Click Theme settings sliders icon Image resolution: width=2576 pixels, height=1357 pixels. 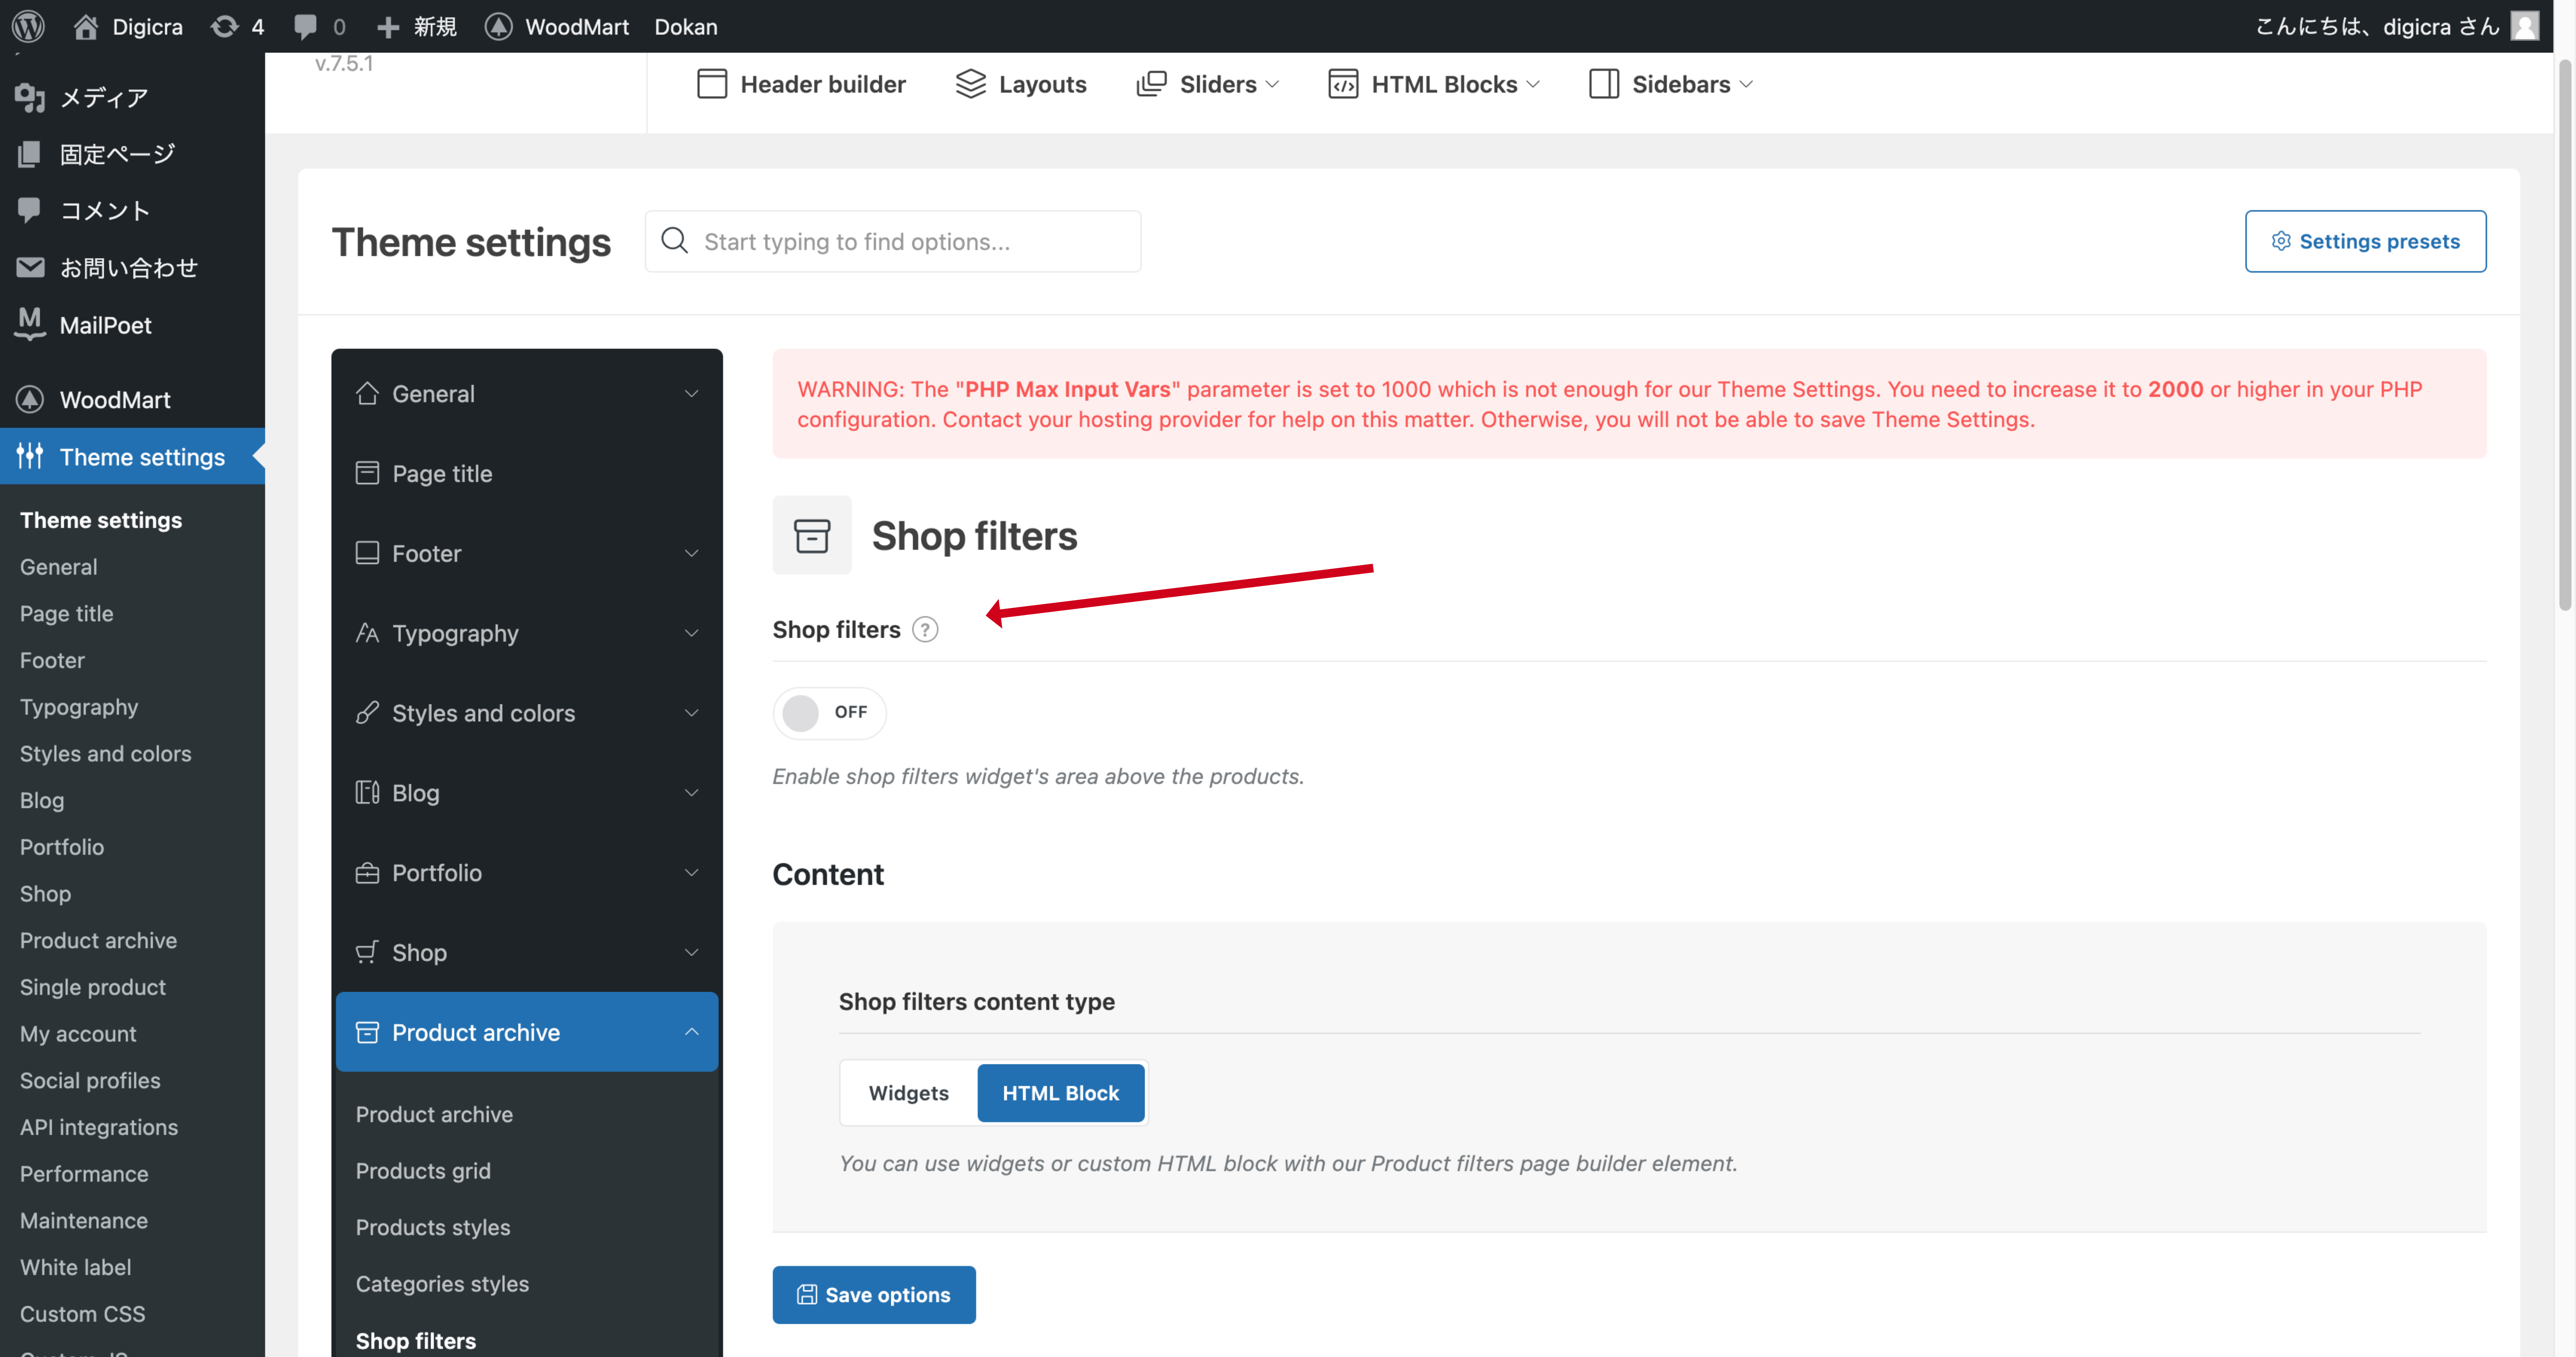click(30, 456)
